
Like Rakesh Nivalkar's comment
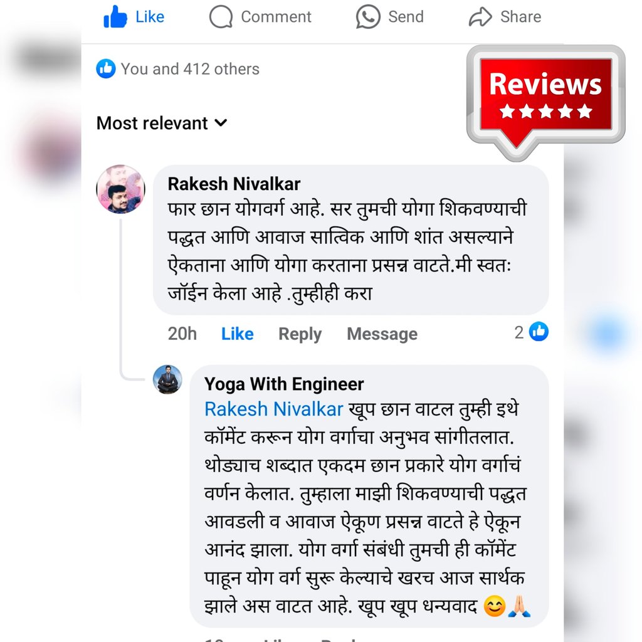point(237,334)
